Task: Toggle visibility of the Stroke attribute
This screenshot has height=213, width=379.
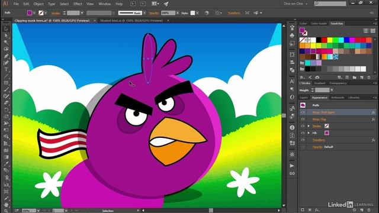Action: [303, 126]
